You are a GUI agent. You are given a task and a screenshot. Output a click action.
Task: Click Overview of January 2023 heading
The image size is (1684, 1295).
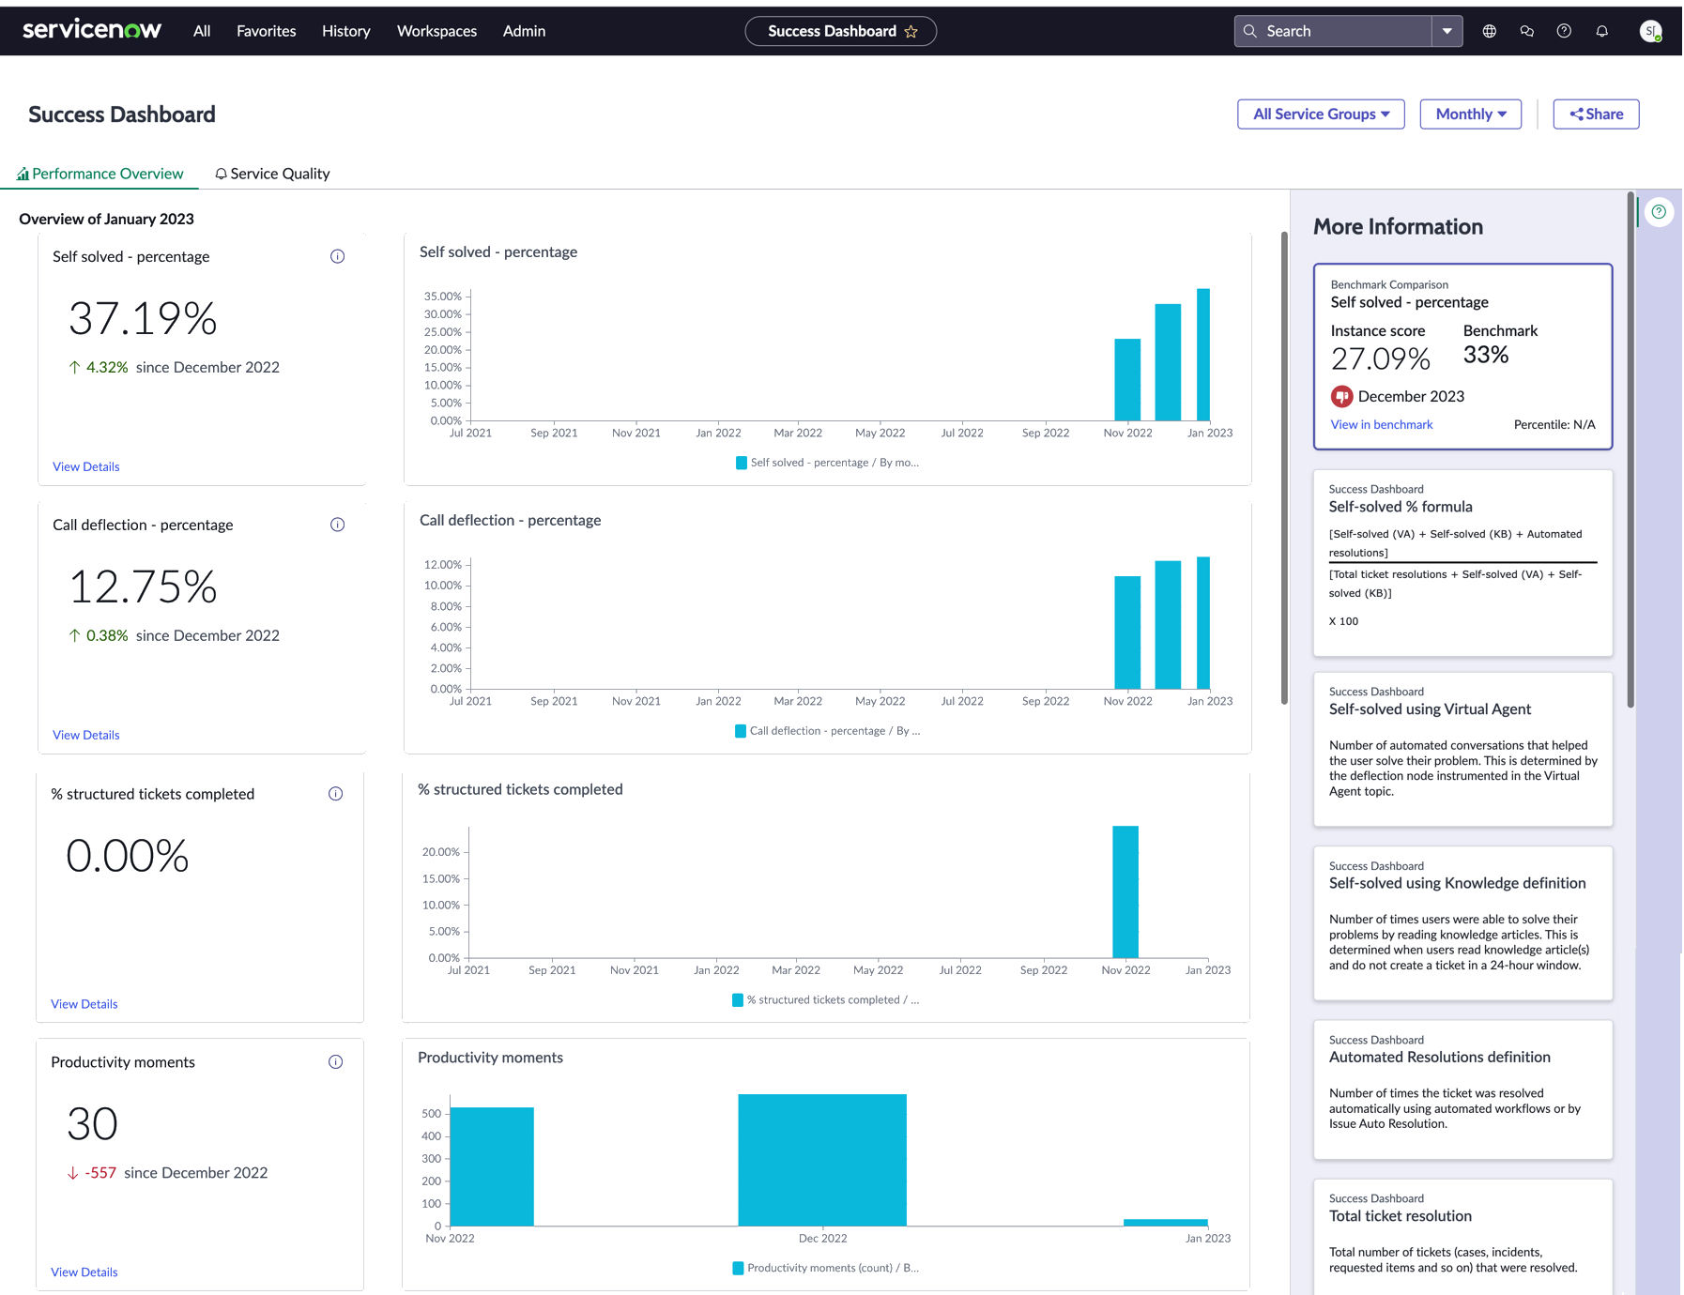[106, 219]
